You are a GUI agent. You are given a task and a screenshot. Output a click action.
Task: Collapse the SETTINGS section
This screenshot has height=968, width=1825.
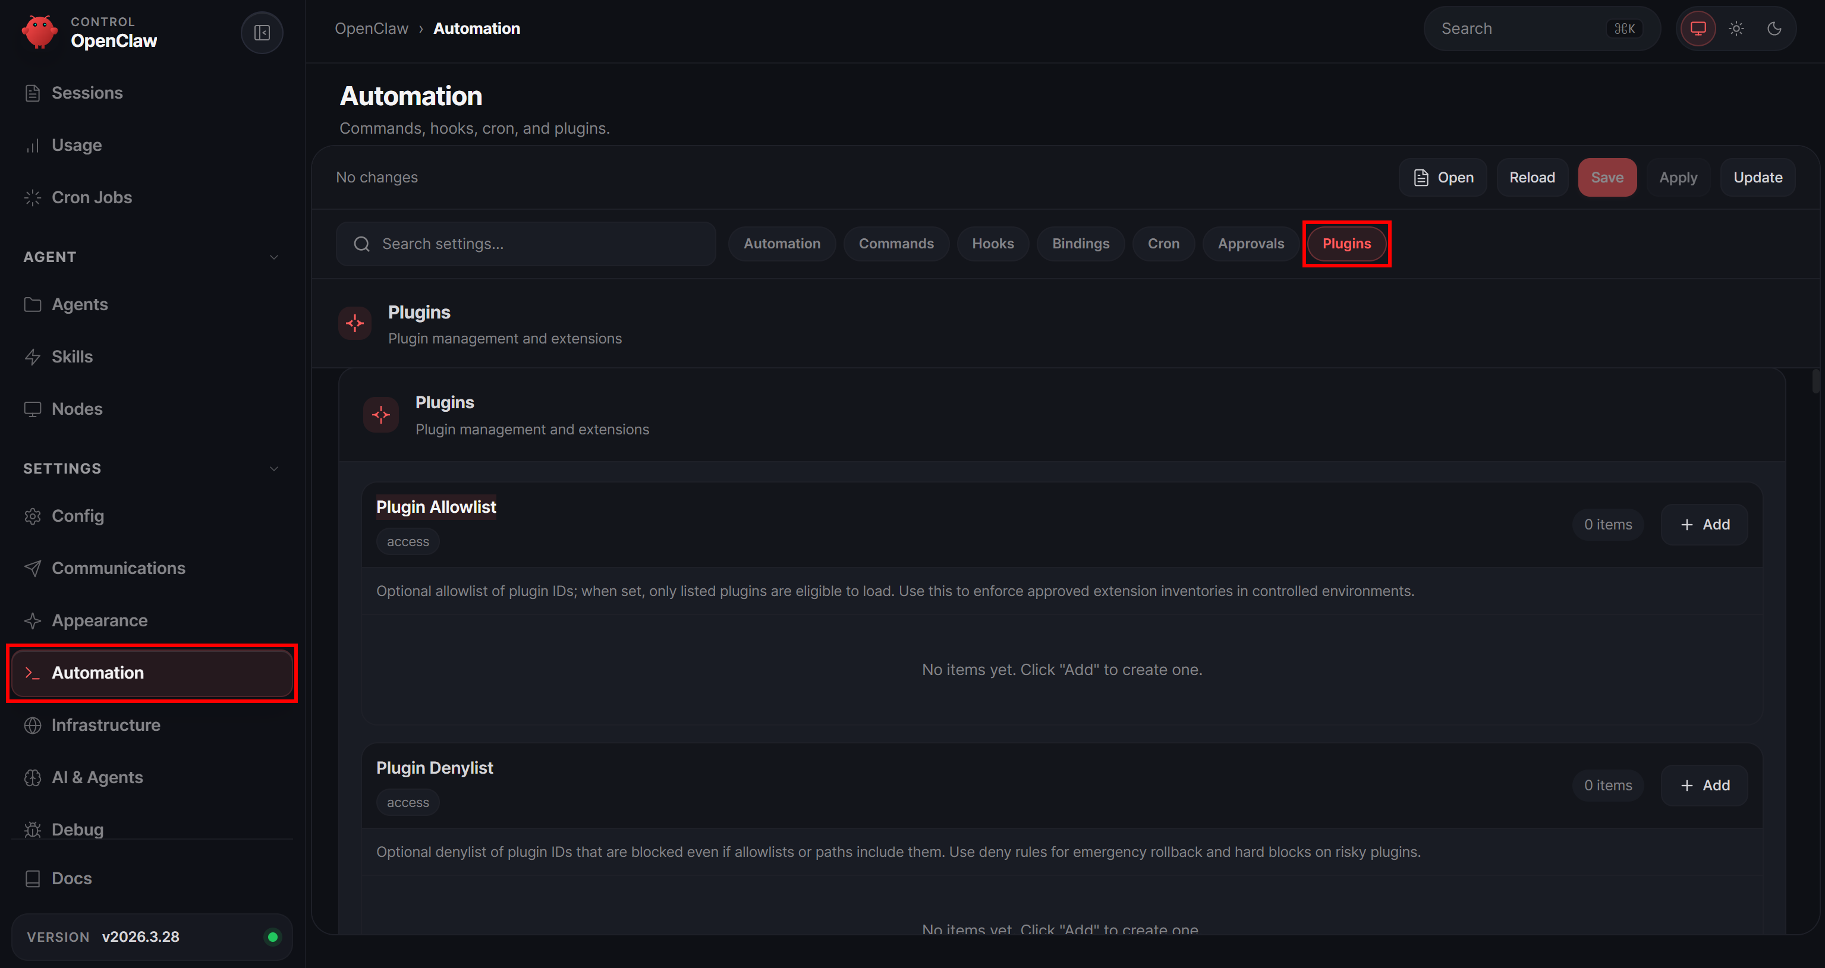(274, 468)
